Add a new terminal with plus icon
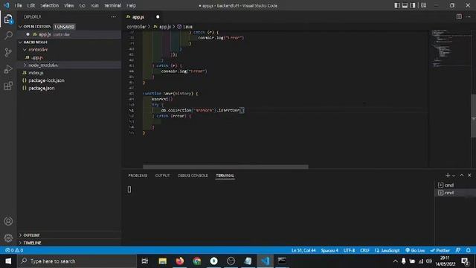476x268 pixels. (448, 176)
